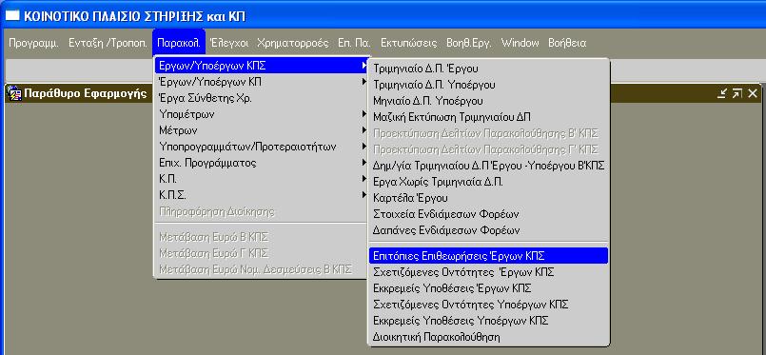Expand the Έργων/Υποέργων ΚΠ submenu
The height and width of the screenshot is (355, 766).
tap(262, 82)
